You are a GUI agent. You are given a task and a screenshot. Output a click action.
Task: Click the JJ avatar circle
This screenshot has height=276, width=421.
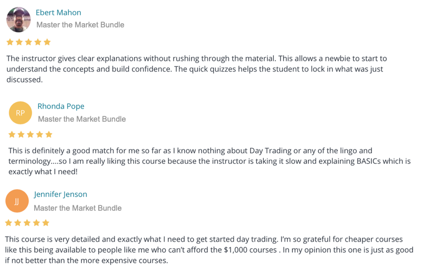point(17,201)
